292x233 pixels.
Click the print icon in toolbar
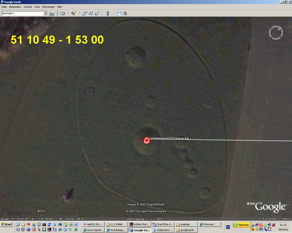pos(125,13)
